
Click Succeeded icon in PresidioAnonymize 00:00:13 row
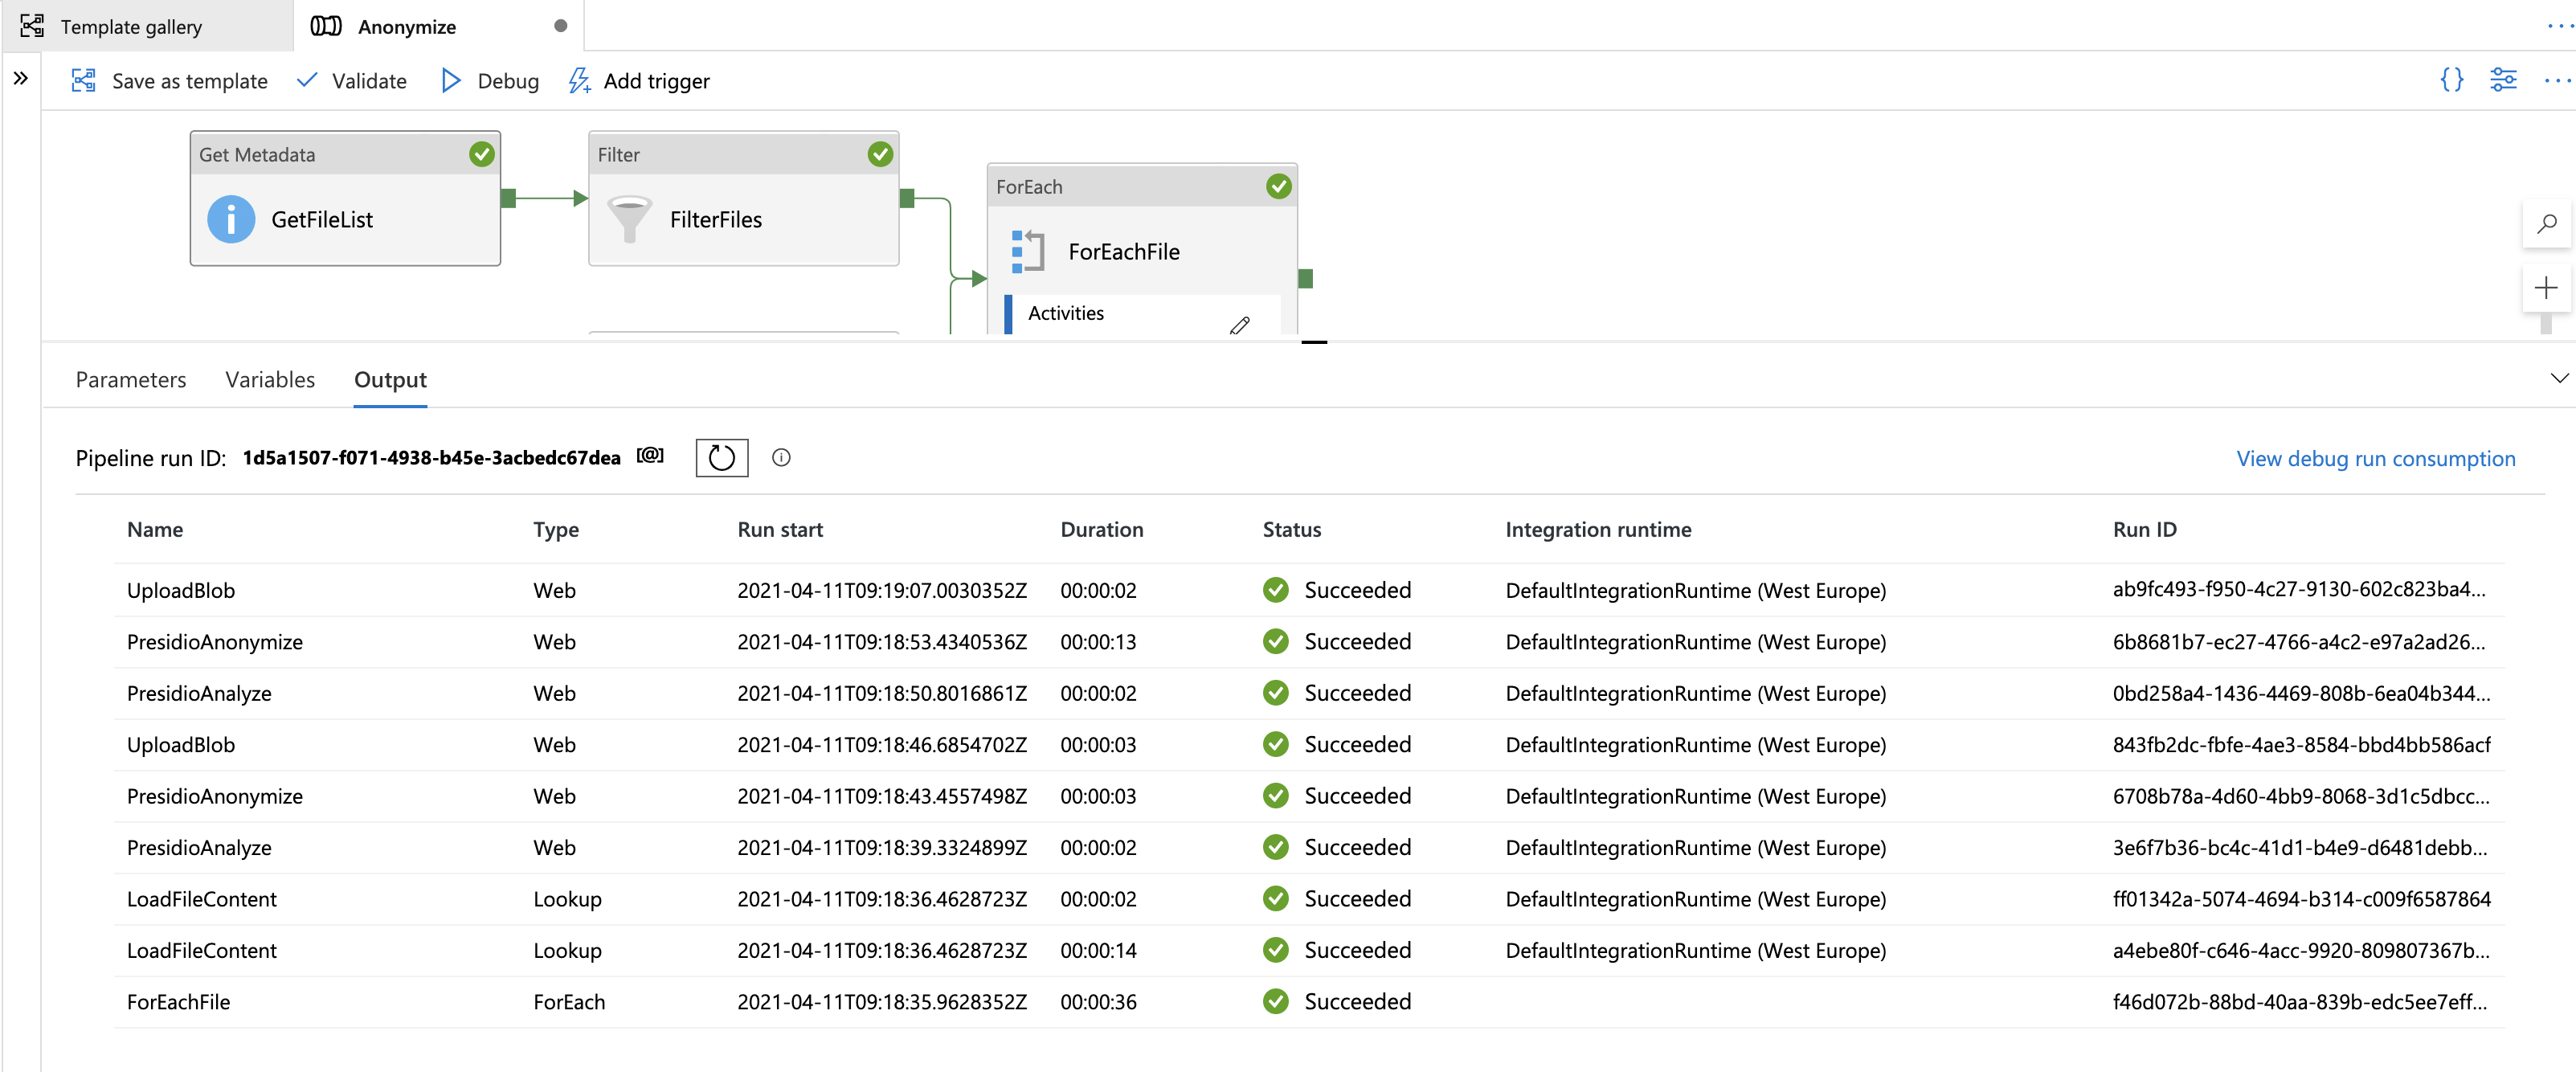pyautogui.click(x=1275, y=641)
